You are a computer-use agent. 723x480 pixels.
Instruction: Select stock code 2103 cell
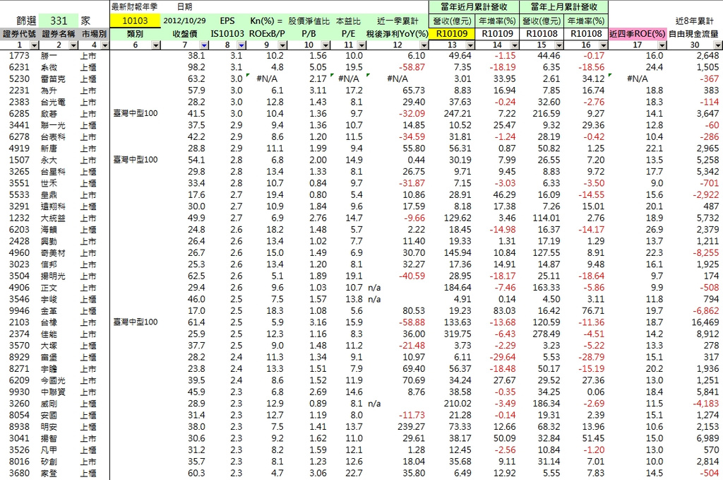tap(19, 322)
